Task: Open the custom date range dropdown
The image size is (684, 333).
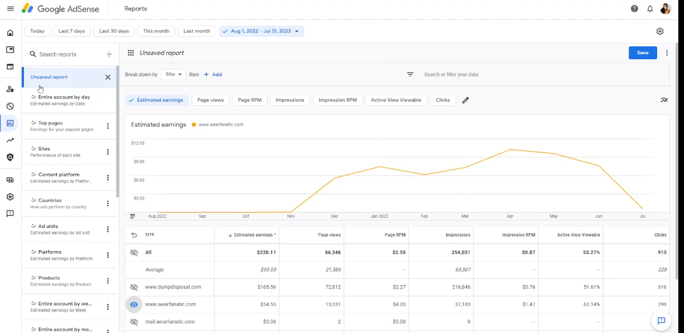Action: click(261, 31)
